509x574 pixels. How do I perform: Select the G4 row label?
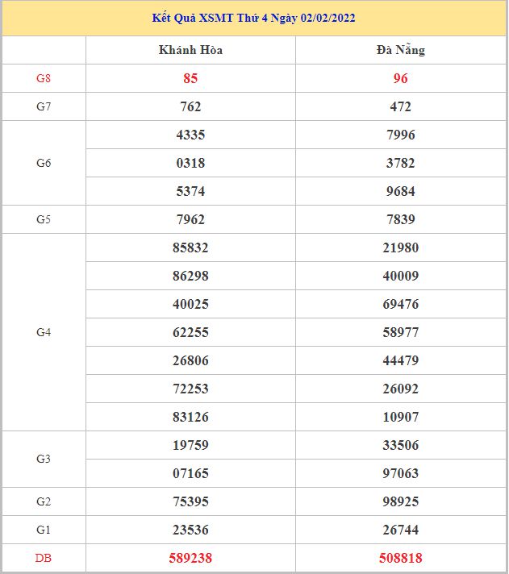[x=44, y=332]
